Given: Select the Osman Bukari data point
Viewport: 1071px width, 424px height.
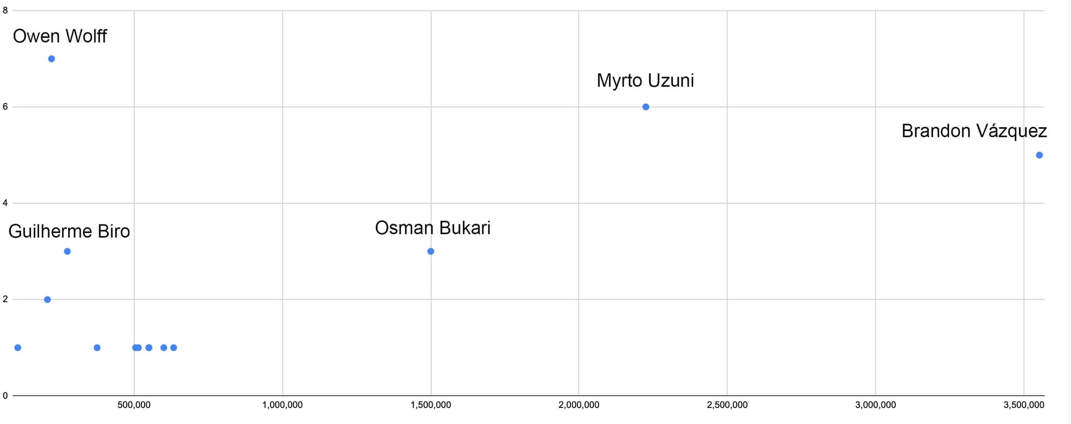Looking at the screenshot, I should point(431,251).
